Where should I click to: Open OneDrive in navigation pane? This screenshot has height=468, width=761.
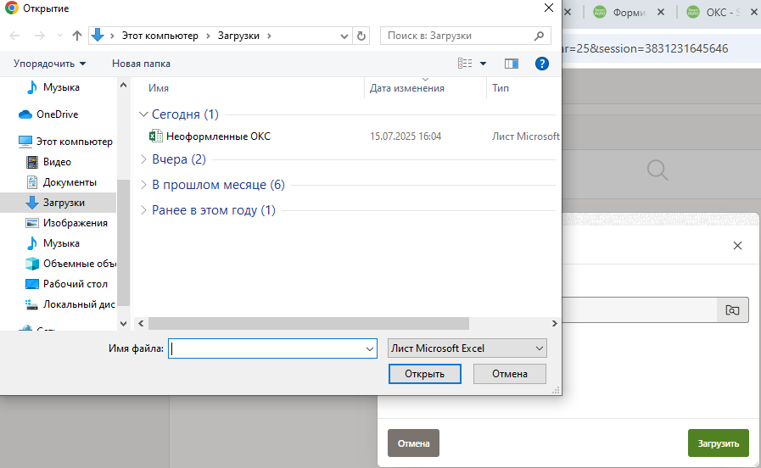(x=57, y=114)
